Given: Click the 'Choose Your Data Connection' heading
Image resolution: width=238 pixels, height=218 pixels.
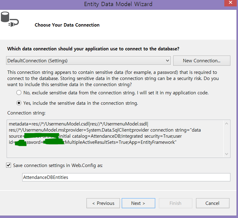Looking at the screenshot, I should click(67, 25).
